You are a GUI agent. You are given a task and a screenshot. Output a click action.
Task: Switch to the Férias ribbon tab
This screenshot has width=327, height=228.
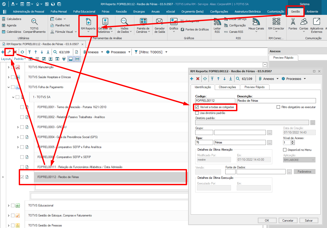106,12
